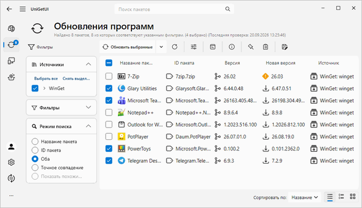Viewport: 362px width, 208px height.
Task: Uncheck the WinGet source checkbox
Action: (x=35, y=88)
